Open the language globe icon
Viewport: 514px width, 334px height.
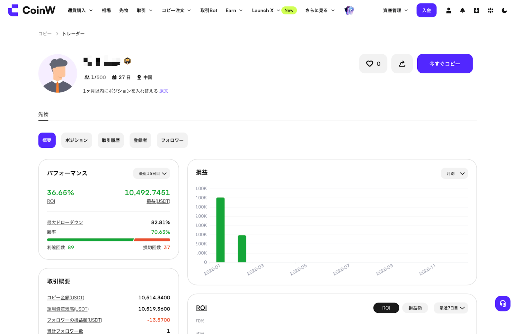point(490,10)
